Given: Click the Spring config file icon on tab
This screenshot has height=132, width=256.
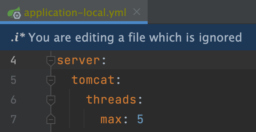Looking at the screenshot, I should [x=14, y=13].
